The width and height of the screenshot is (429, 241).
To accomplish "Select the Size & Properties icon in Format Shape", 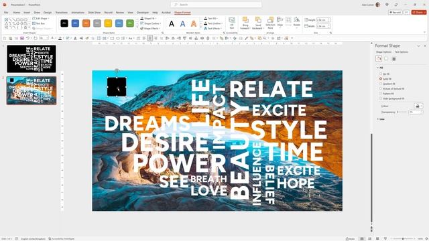I will (x=394, y=59).
